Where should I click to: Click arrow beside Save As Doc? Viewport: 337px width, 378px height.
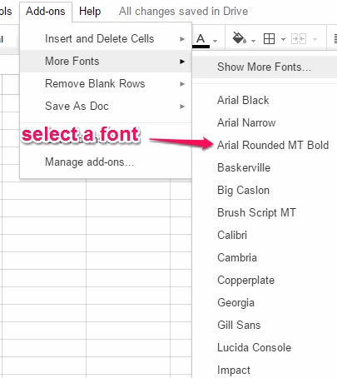tap(182, 107)
